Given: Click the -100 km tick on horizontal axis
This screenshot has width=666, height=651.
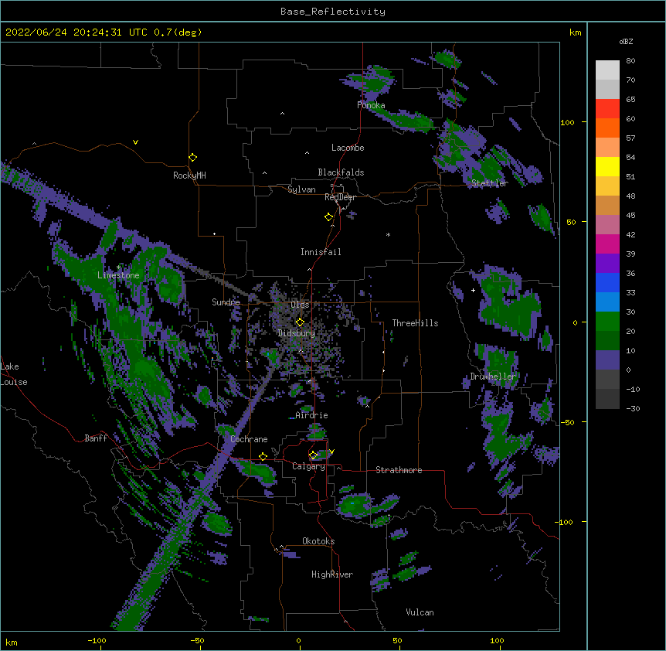Looking at the screenshot, I should click(97, 640).
